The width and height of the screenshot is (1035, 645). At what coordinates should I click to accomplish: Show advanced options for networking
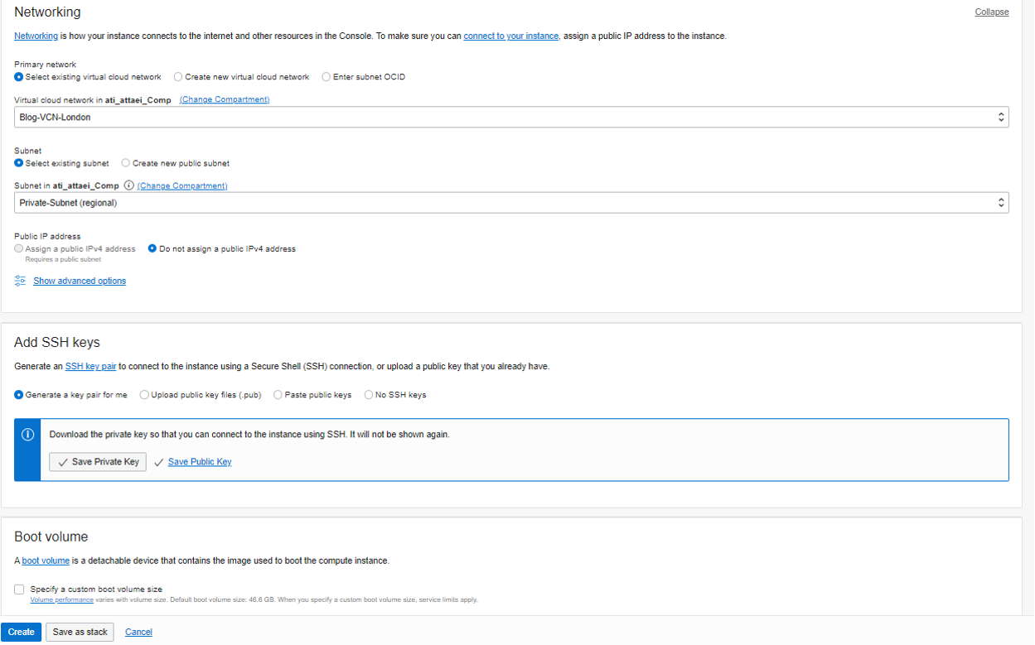(x=80, y=281)
